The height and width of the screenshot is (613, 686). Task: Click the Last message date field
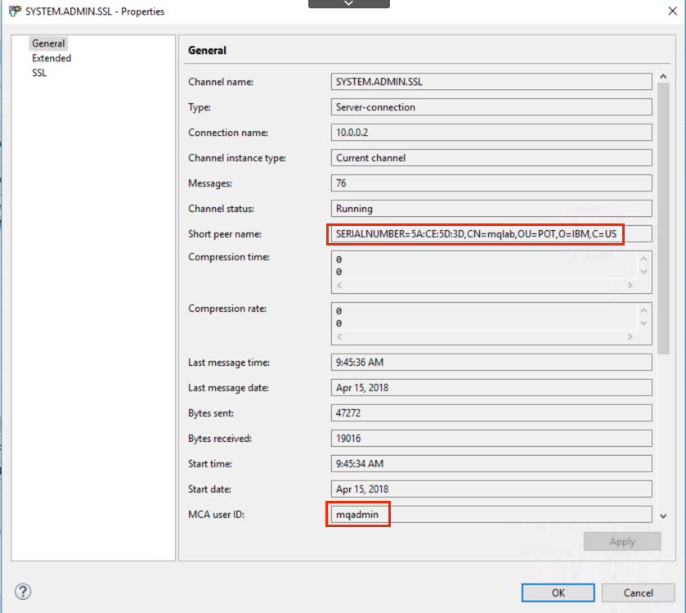point(491,387)
